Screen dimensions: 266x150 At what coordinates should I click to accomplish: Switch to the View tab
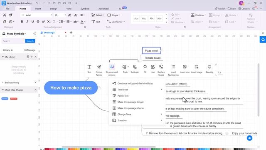pos(69,8)
